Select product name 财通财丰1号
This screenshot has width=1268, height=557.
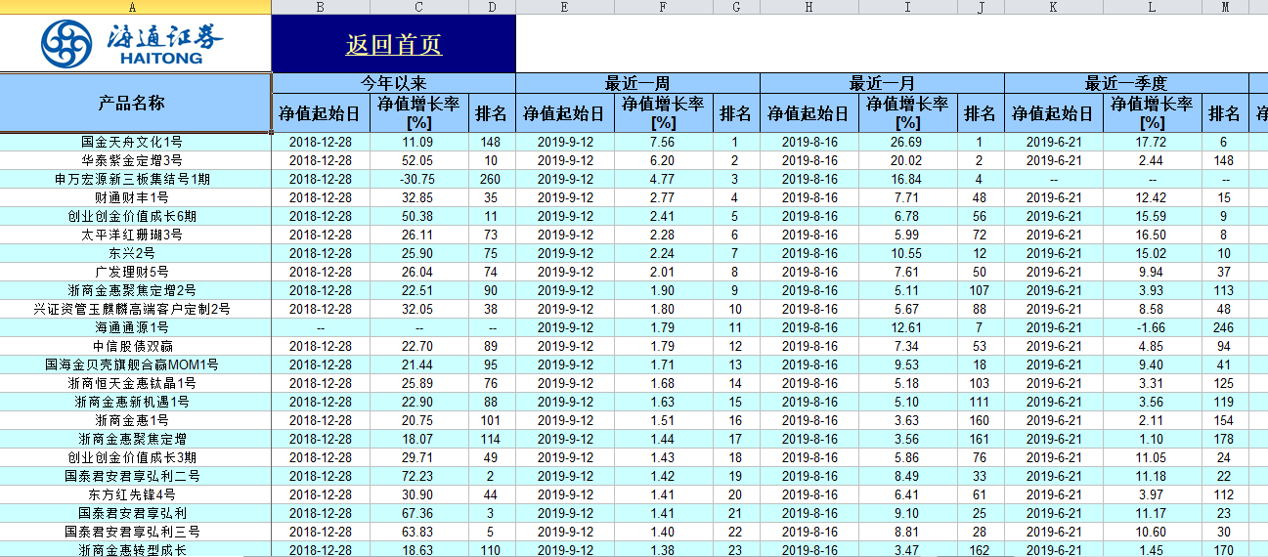tap(132, 197)
